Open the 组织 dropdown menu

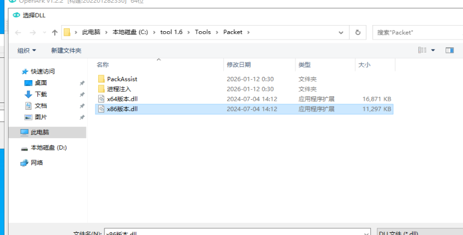tap(27, 51)
